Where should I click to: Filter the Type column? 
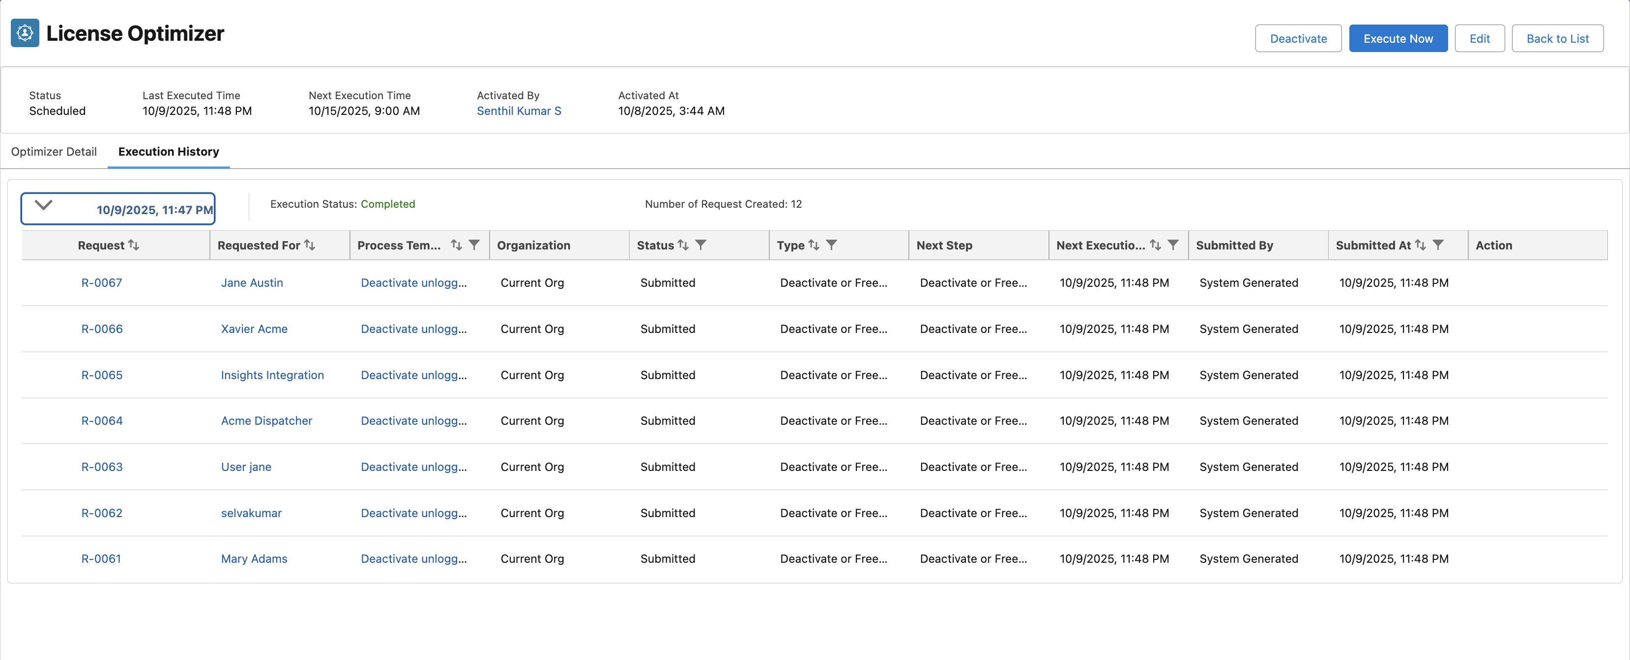[x=831, y=245]
